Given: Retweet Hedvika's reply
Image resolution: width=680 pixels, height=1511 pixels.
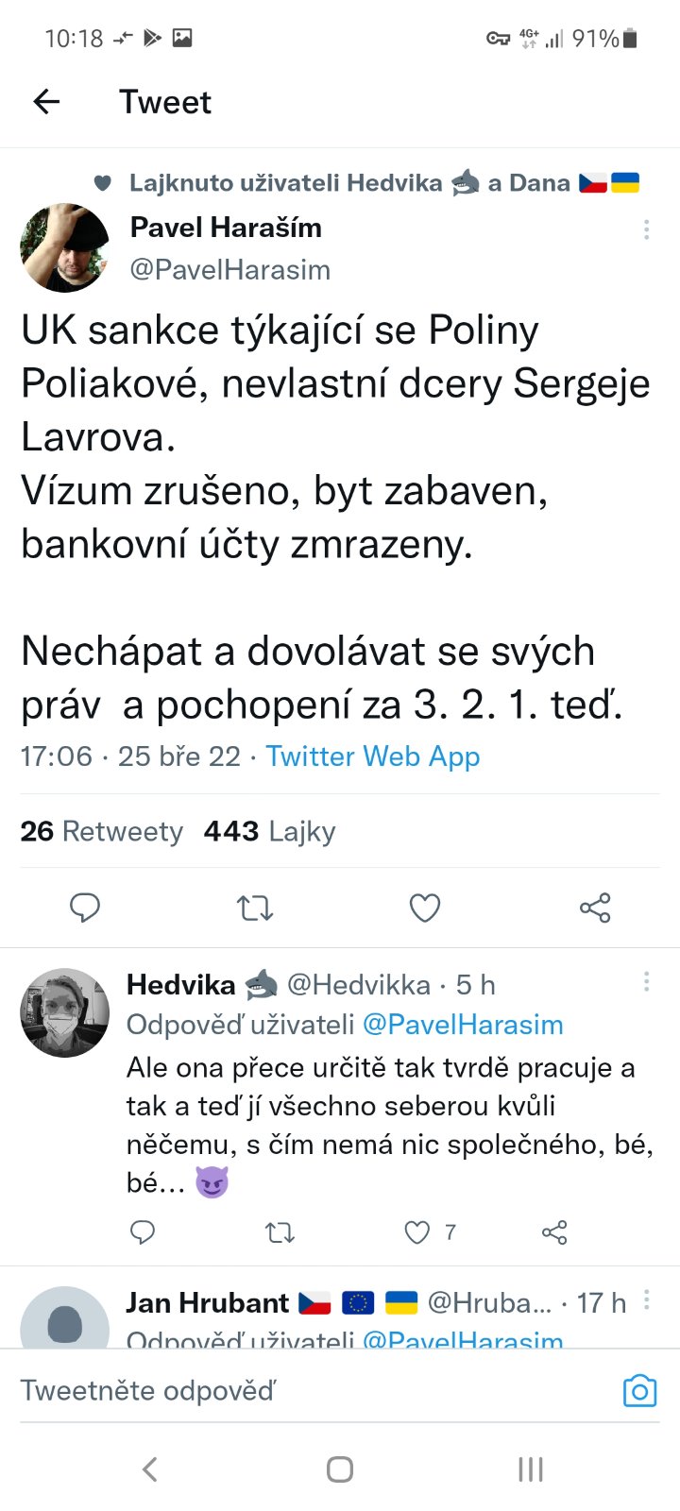Looking at the screenshot, I should [x=280, y=1231].
